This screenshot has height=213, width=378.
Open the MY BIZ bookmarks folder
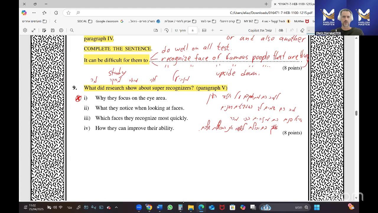point(251,21)
